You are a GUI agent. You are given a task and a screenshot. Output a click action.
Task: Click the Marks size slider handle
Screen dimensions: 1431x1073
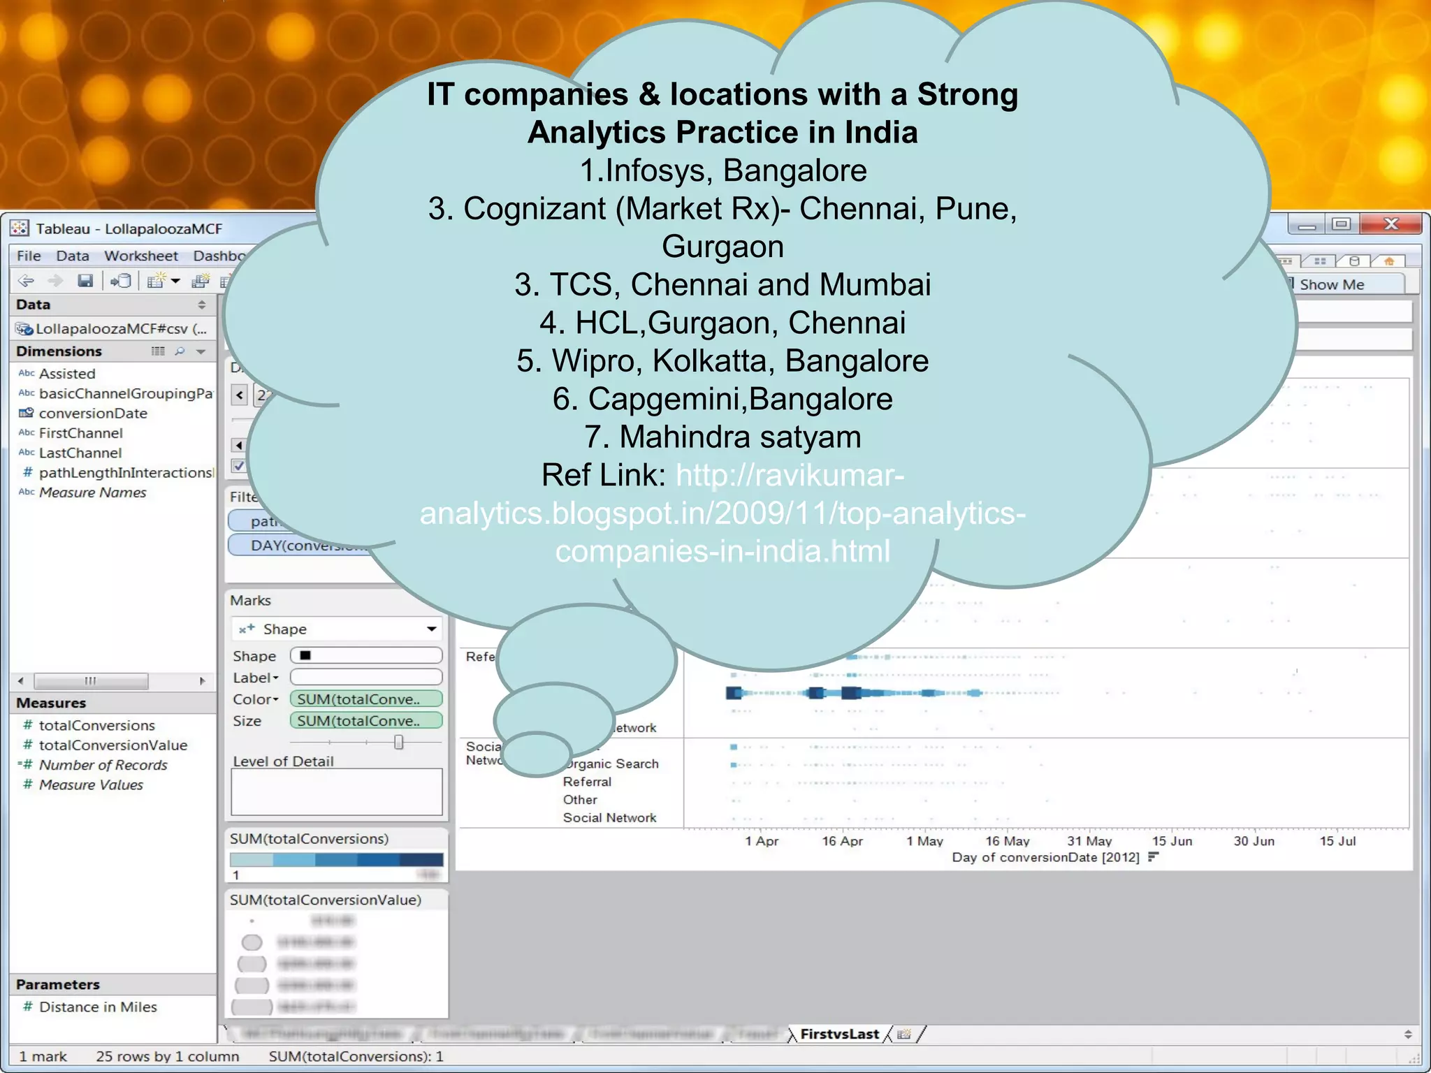tap(398, 742)
